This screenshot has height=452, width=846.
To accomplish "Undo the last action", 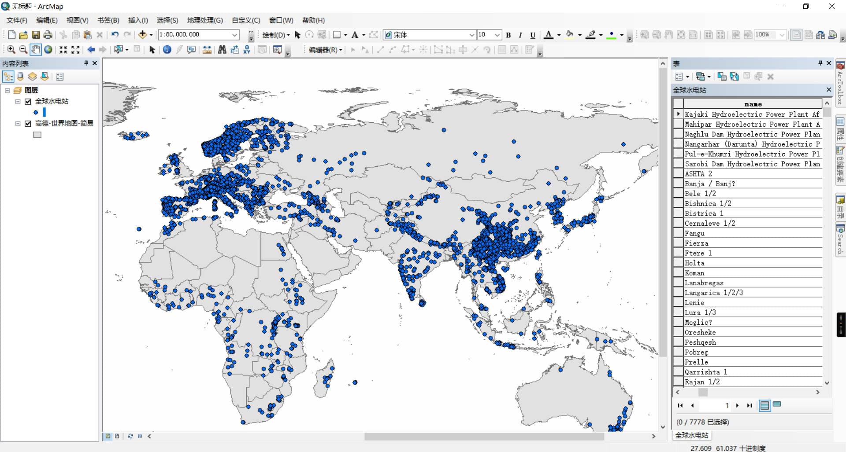I will point(115,35).
